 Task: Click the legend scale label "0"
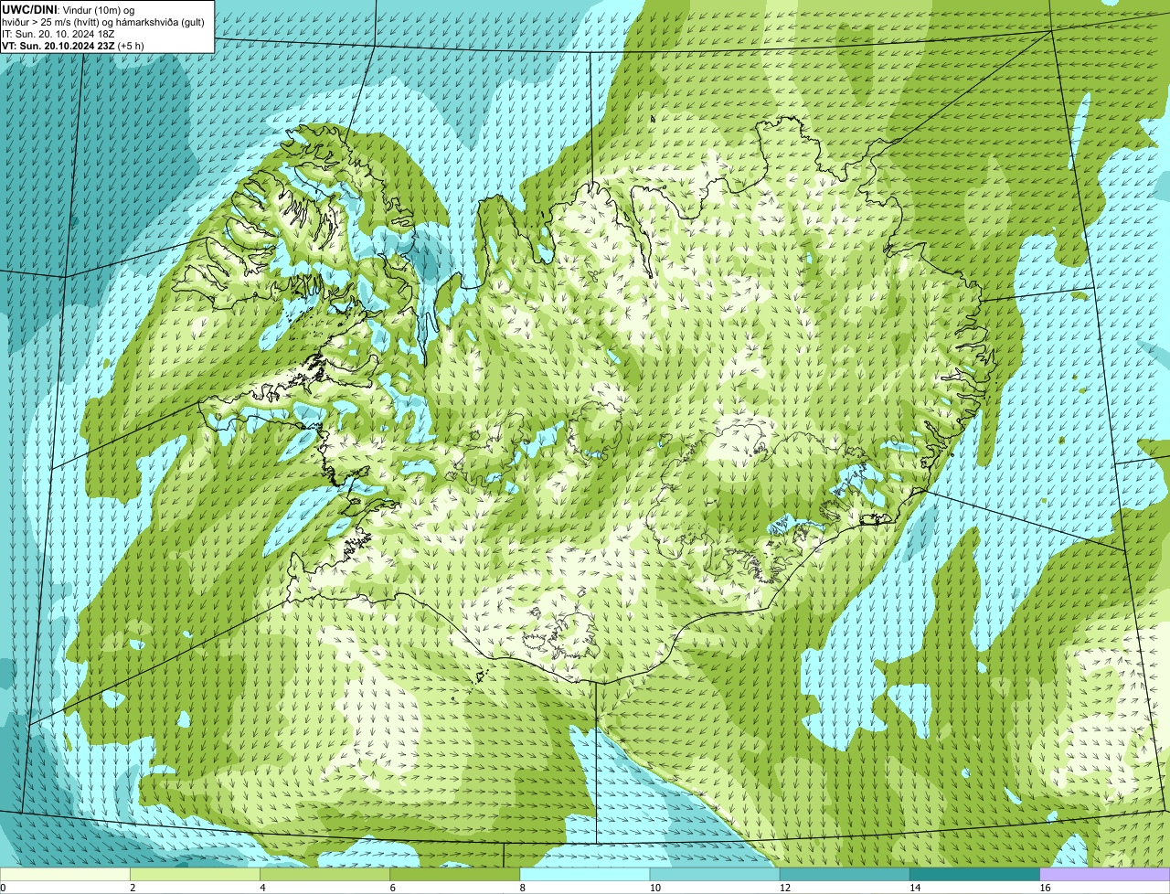3,888
